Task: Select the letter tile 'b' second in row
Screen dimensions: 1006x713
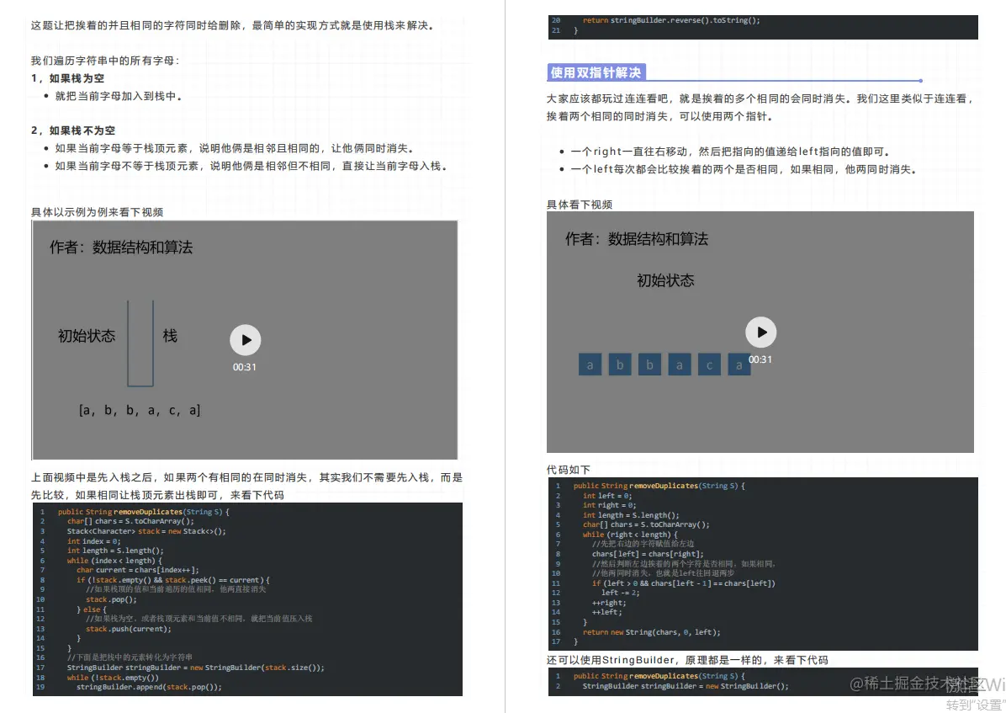Action: tap(620, 364)
